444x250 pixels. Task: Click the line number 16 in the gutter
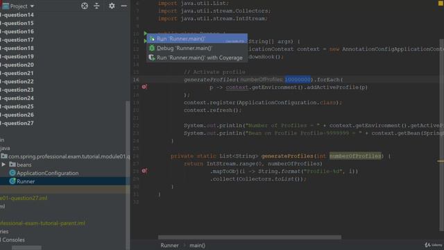[136, 80]
